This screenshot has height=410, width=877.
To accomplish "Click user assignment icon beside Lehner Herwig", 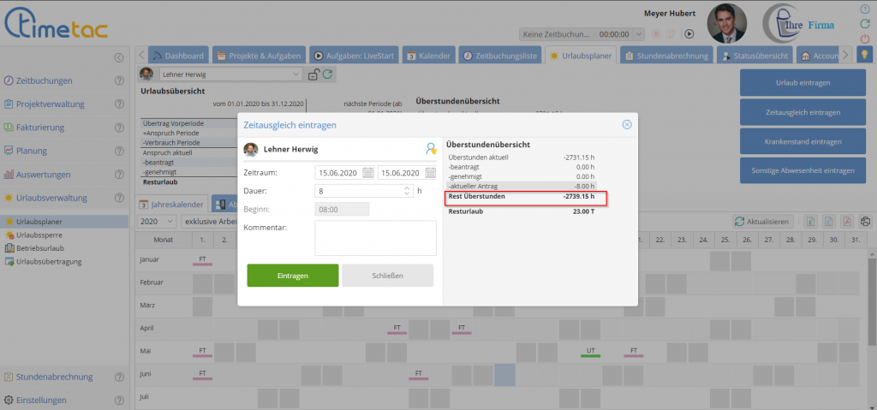I will coord(431,149).
